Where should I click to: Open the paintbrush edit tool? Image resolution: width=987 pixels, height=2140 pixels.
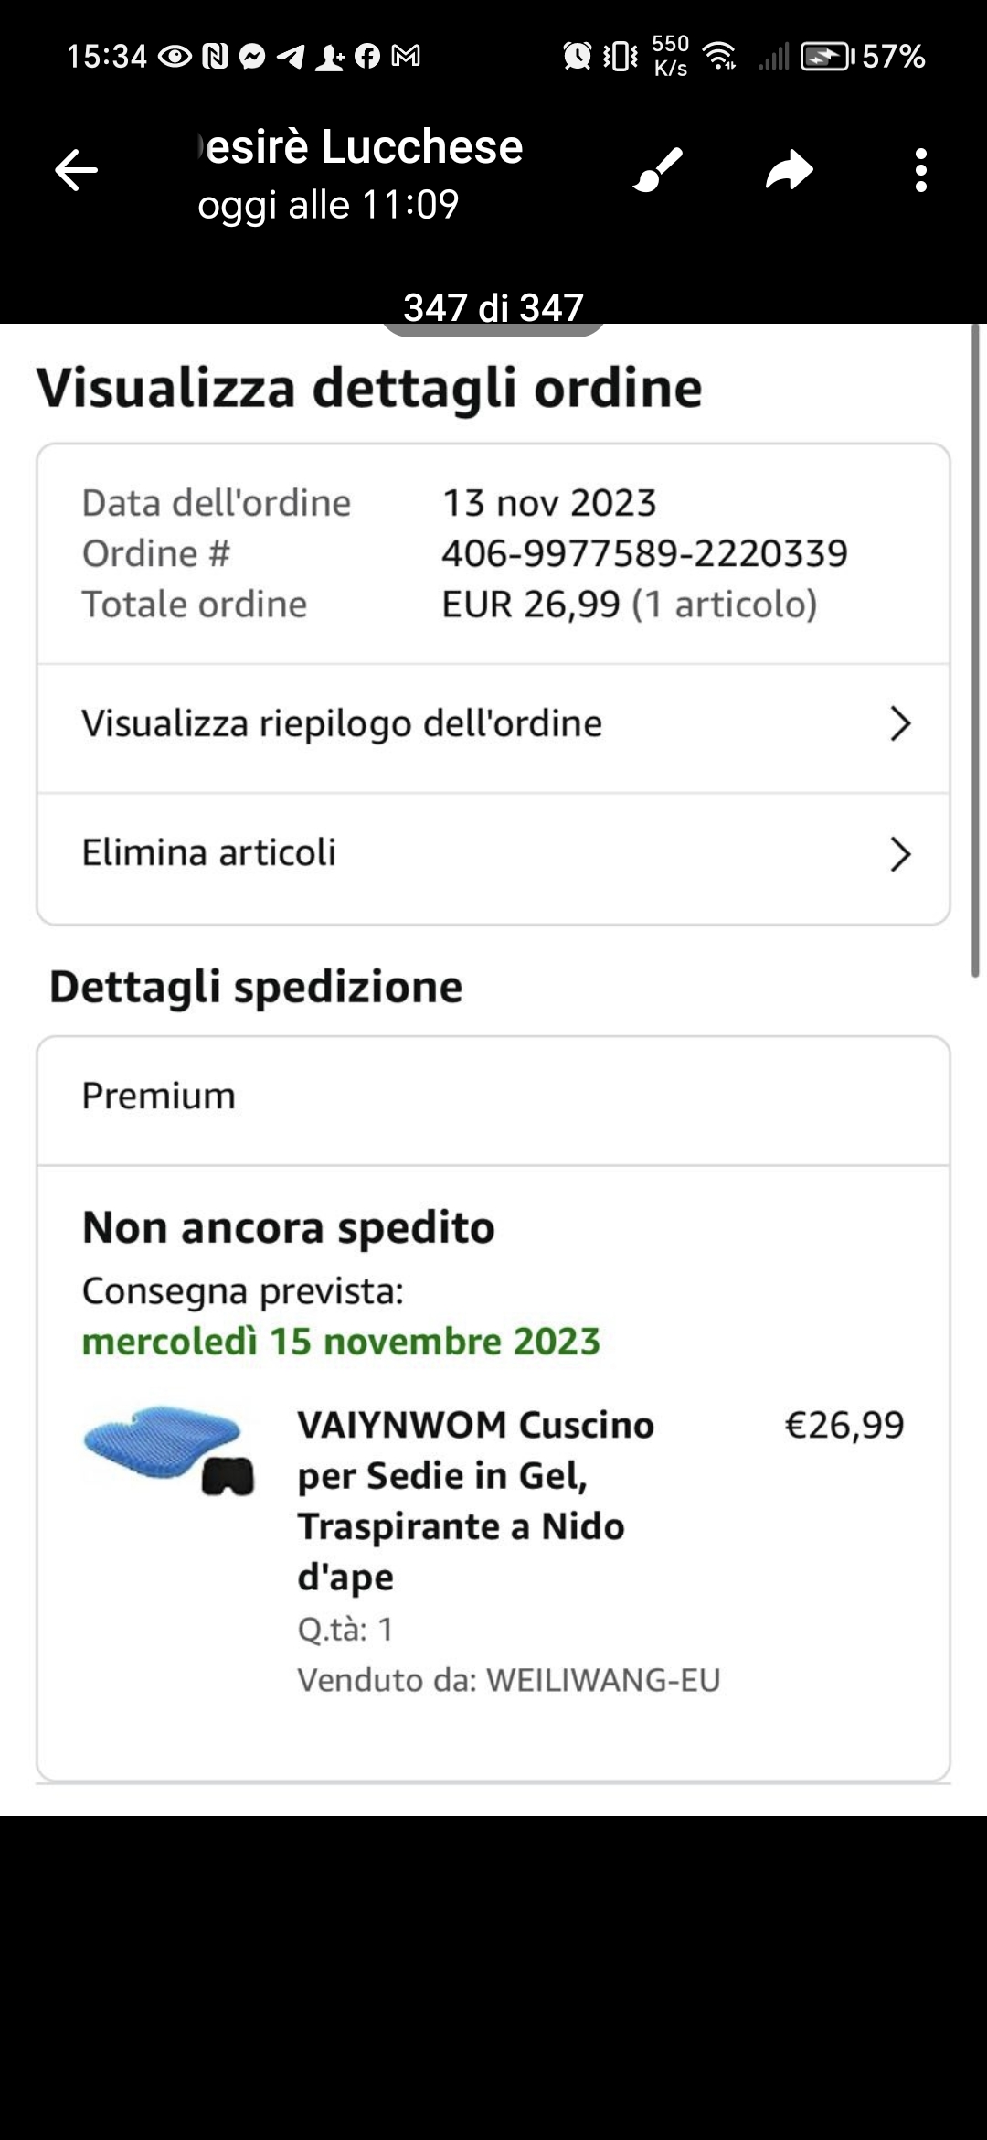tap(658, 170)
